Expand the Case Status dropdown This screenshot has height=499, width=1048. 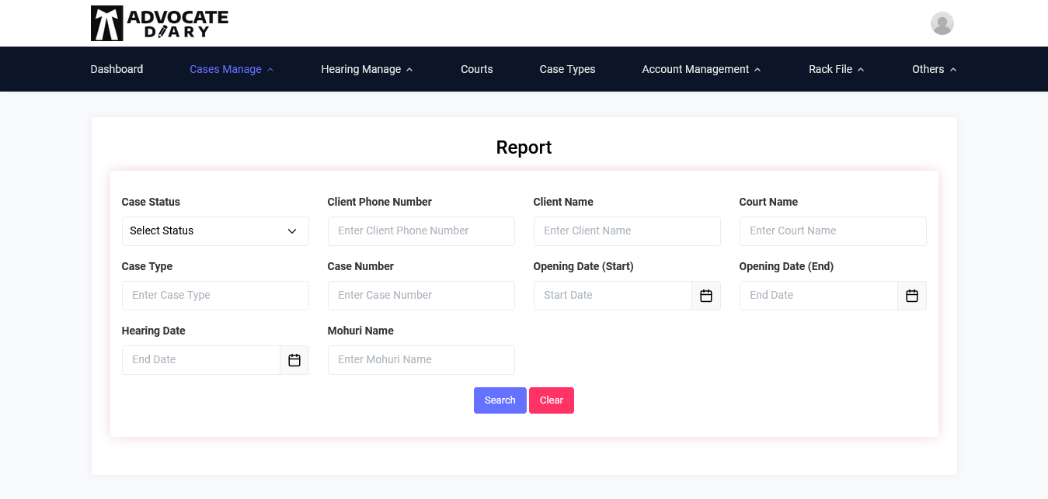click(x=215, y=231)
